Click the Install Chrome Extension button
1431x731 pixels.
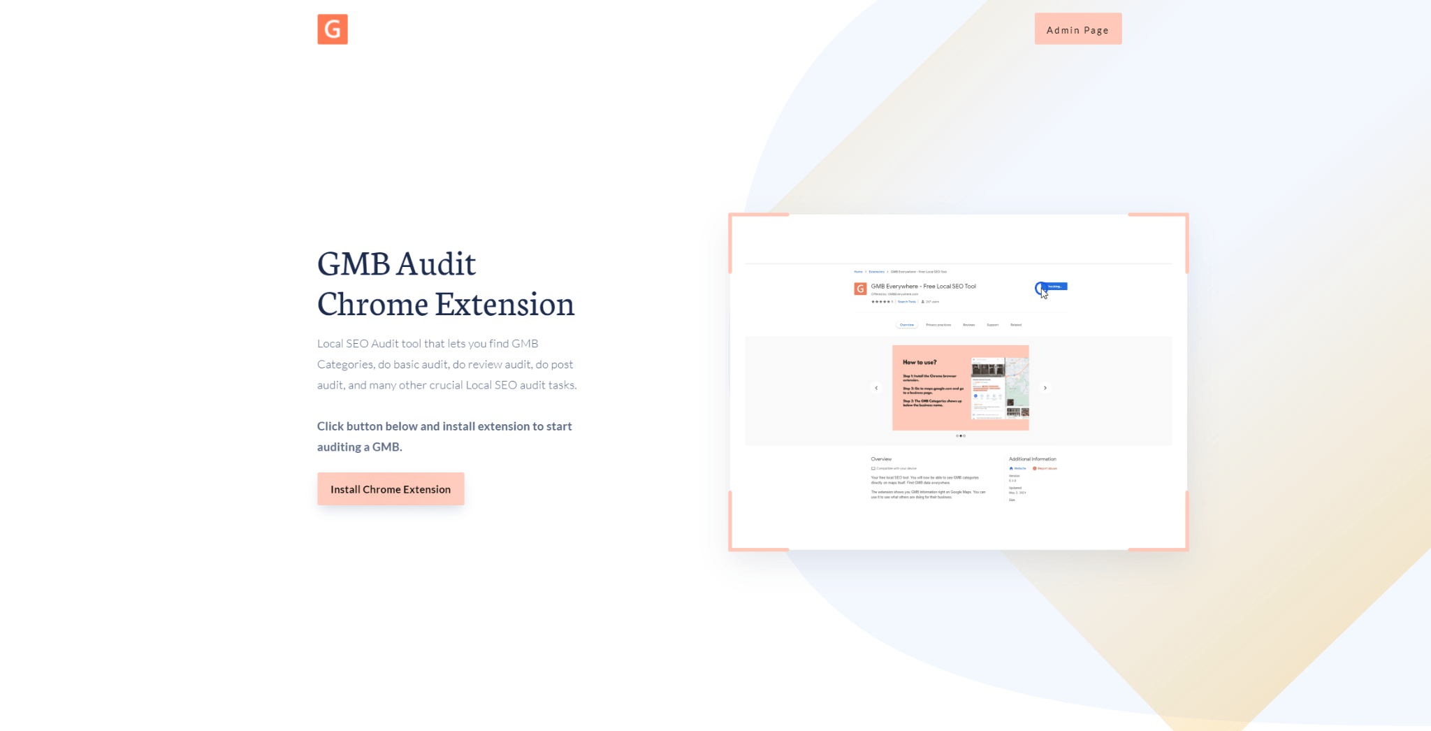pos(391,489)
